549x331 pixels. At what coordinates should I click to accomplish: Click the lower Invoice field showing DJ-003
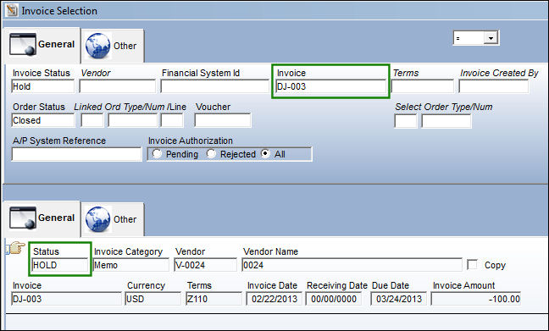[66, 299]
